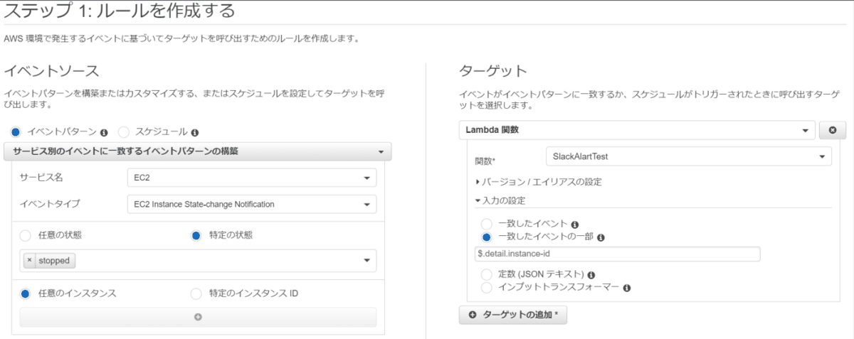Choose 任意の状態 radio option
The width and height of the screenshot is (854, 339).
click(26, 235)
